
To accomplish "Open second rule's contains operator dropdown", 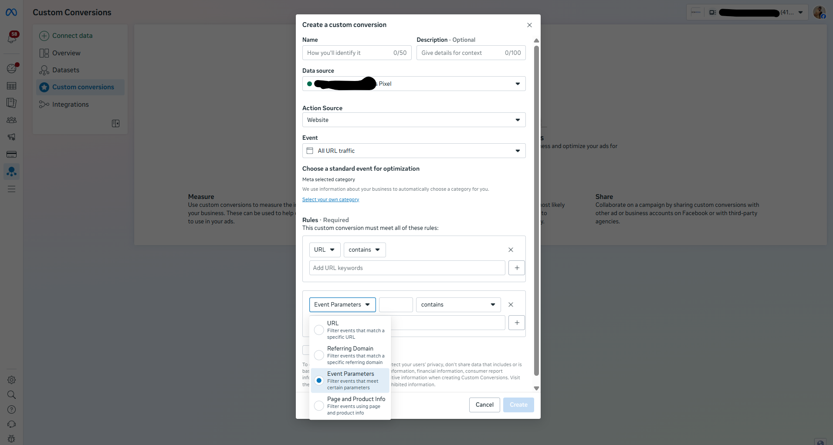I will (x=458, y=305).
